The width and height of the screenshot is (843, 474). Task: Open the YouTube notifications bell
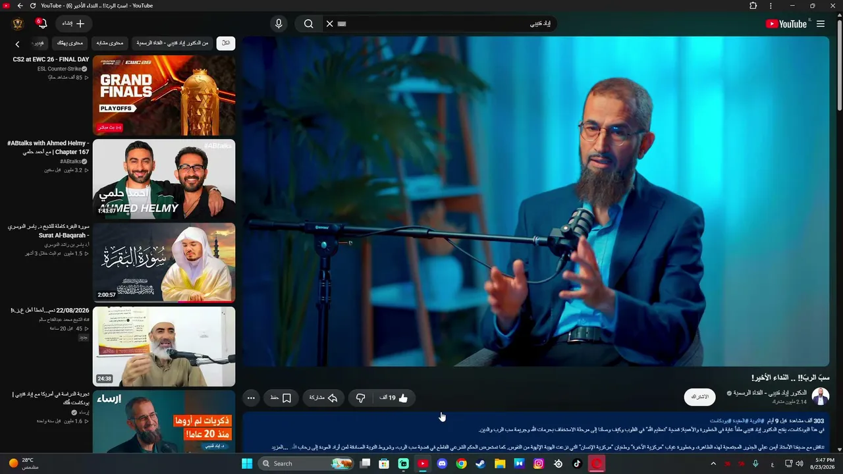pos(42,24)
